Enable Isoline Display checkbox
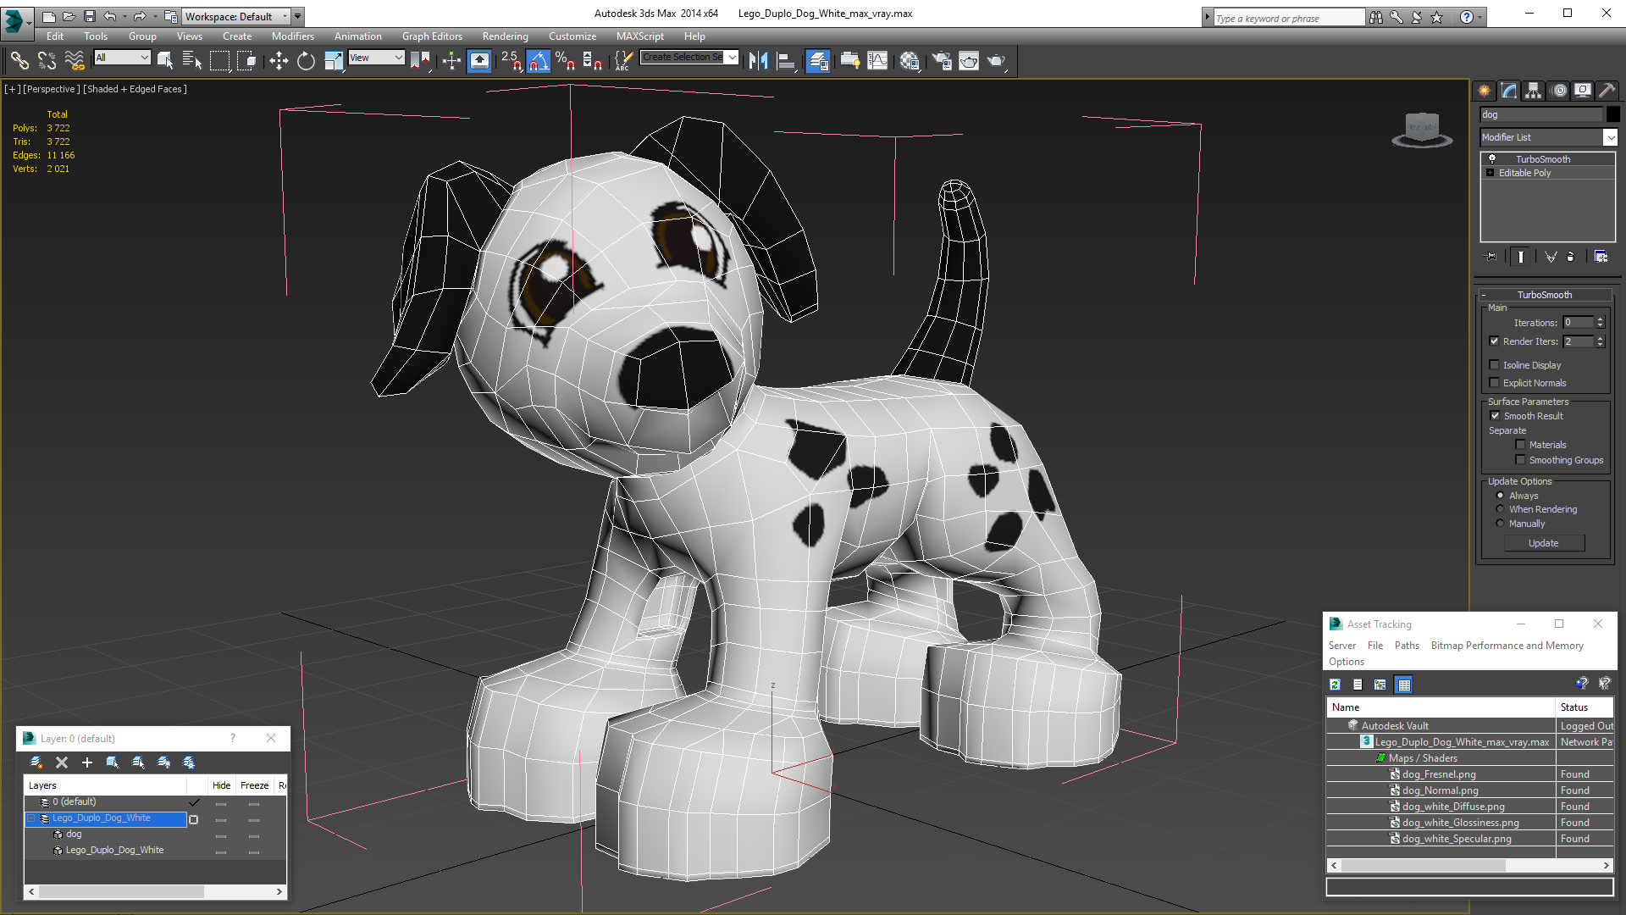 coord(1495,365)
